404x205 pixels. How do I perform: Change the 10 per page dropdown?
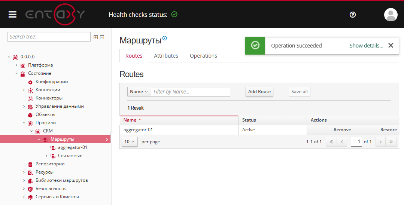[x=129, y=142]
